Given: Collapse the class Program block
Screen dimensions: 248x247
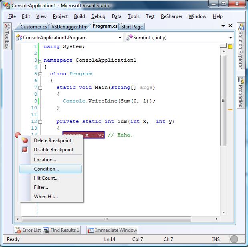Looking at the screenshot, I should pos(40,74).
